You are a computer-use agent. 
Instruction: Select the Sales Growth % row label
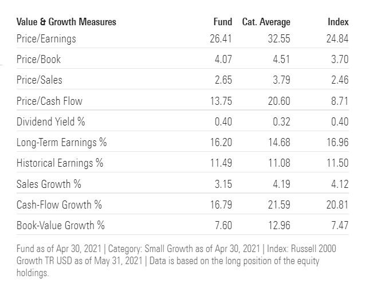pos(49,183)
